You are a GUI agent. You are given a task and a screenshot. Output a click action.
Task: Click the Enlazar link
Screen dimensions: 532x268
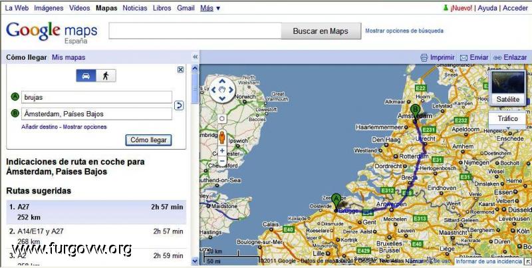pyautogui.click(x=515, y=57)
